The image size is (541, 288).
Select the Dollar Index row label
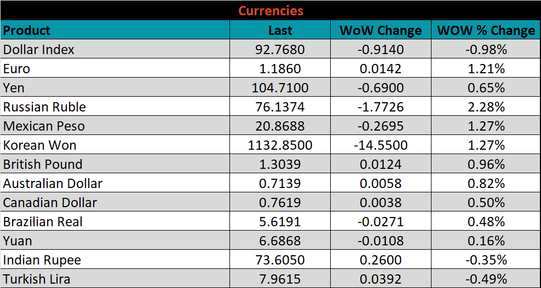39,50
